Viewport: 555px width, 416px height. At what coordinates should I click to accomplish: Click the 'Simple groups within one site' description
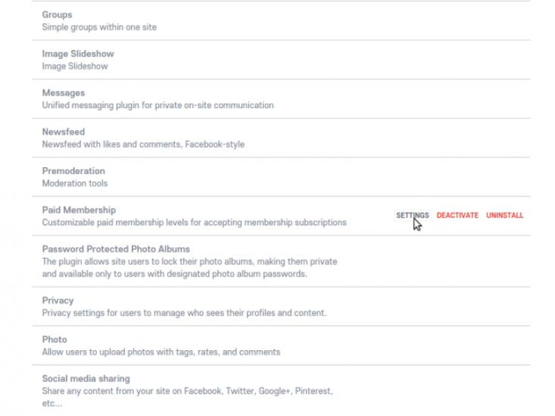tap(99, 28)
